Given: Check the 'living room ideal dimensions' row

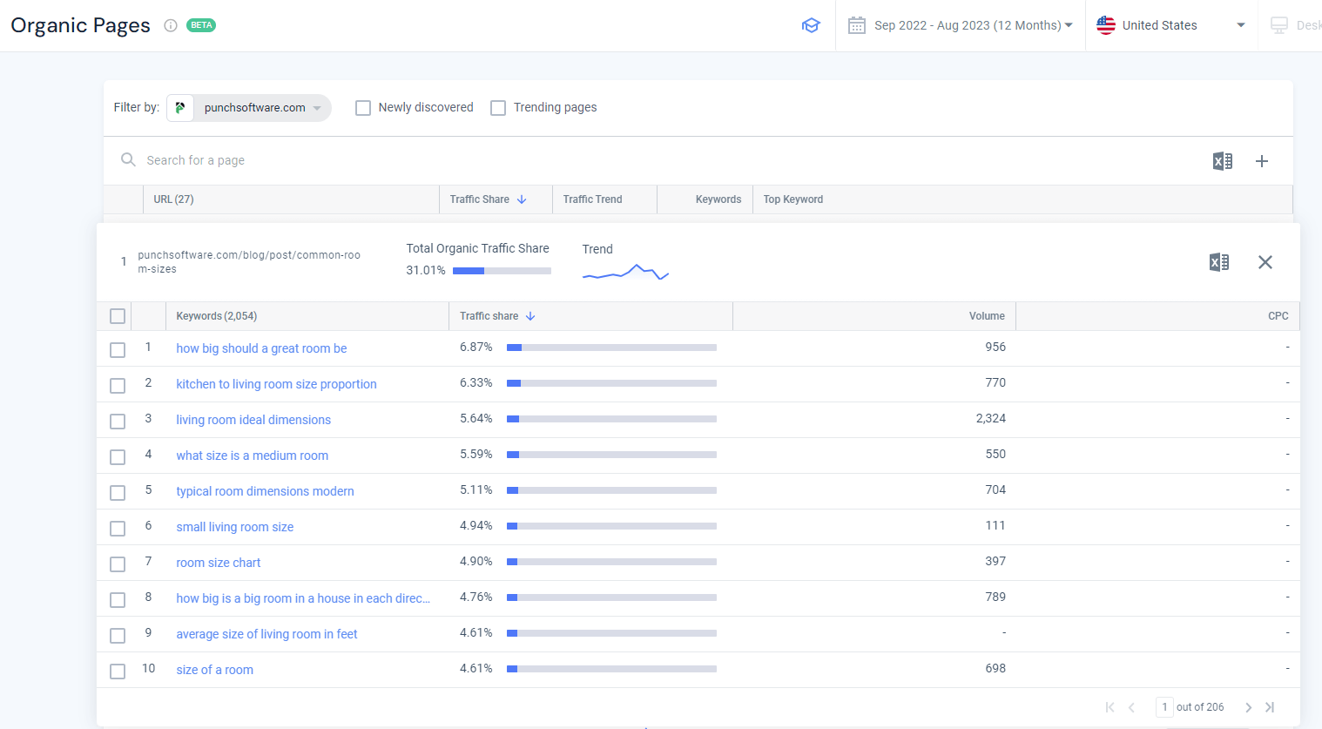Looking at the screenshot, I should pos(118,422).
